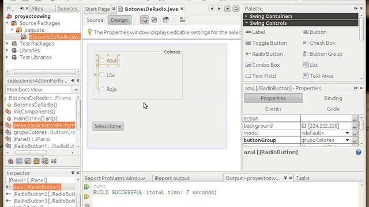Select Button component in Palette

tap(315, 32)
